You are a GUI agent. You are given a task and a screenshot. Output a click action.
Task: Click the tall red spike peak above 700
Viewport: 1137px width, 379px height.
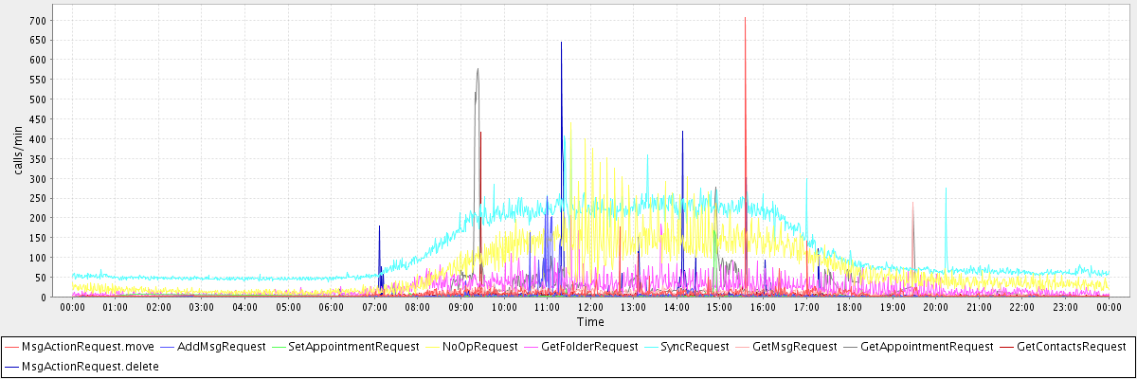click(x=745, y=17)
